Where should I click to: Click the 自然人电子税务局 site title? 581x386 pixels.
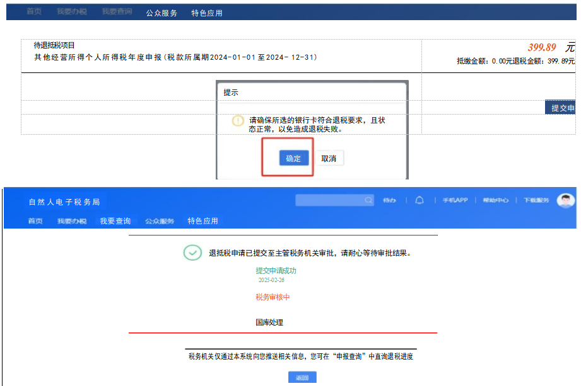point(64,202)
